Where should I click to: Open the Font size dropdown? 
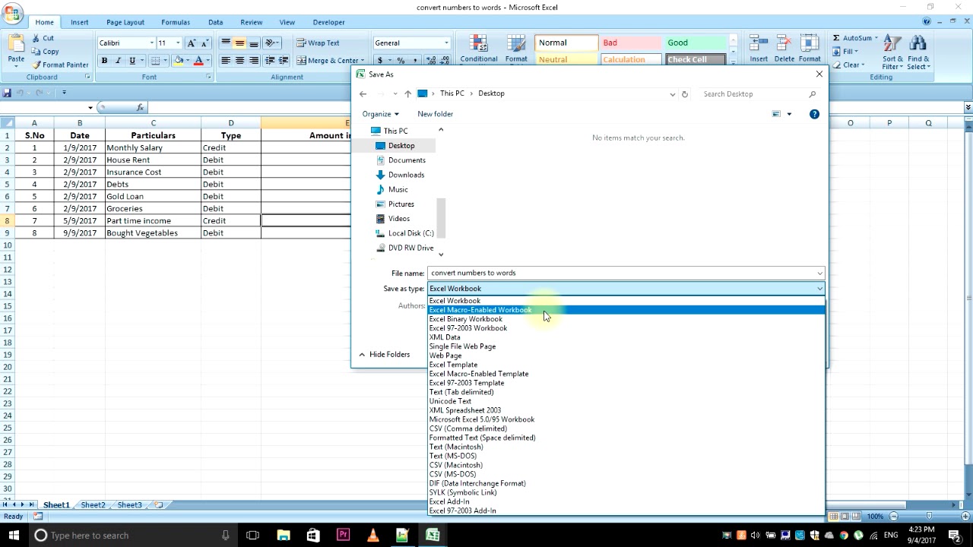pyautogui.click(x=178, y=43)
